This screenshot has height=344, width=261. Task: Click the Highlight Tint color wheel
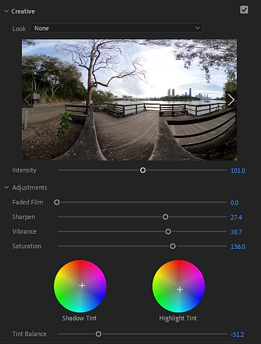coord(178,286)
